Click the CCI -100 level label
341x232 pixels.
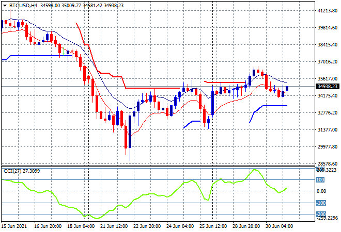(x=320, y=203)
